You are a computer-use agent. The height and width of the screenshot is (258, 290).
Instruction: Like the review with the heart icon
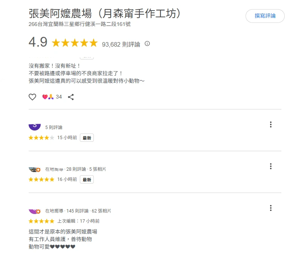coord(33,97)
